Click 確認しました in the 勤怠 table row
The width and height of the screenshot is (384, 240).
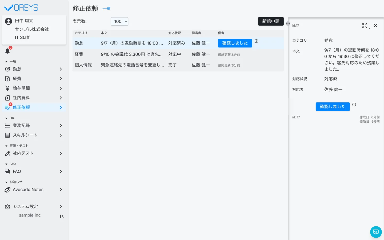point(235,43)
